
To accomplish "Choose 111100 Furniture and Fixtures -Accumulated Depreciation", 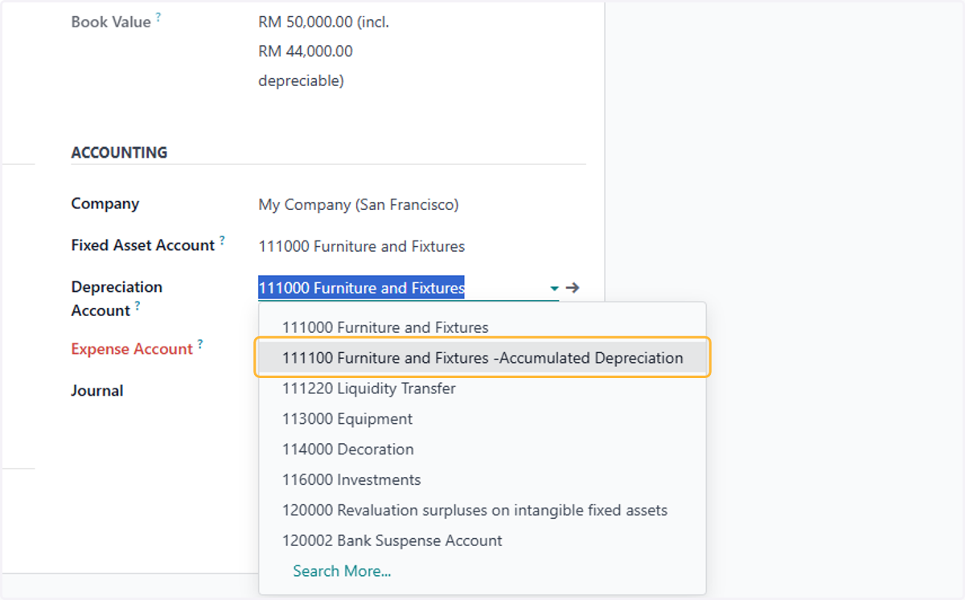I will click(482, 358).
